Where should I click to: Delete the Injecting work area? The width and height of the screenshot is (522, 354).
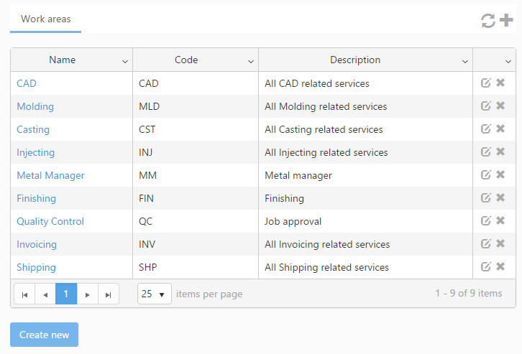tap(500, 152)
